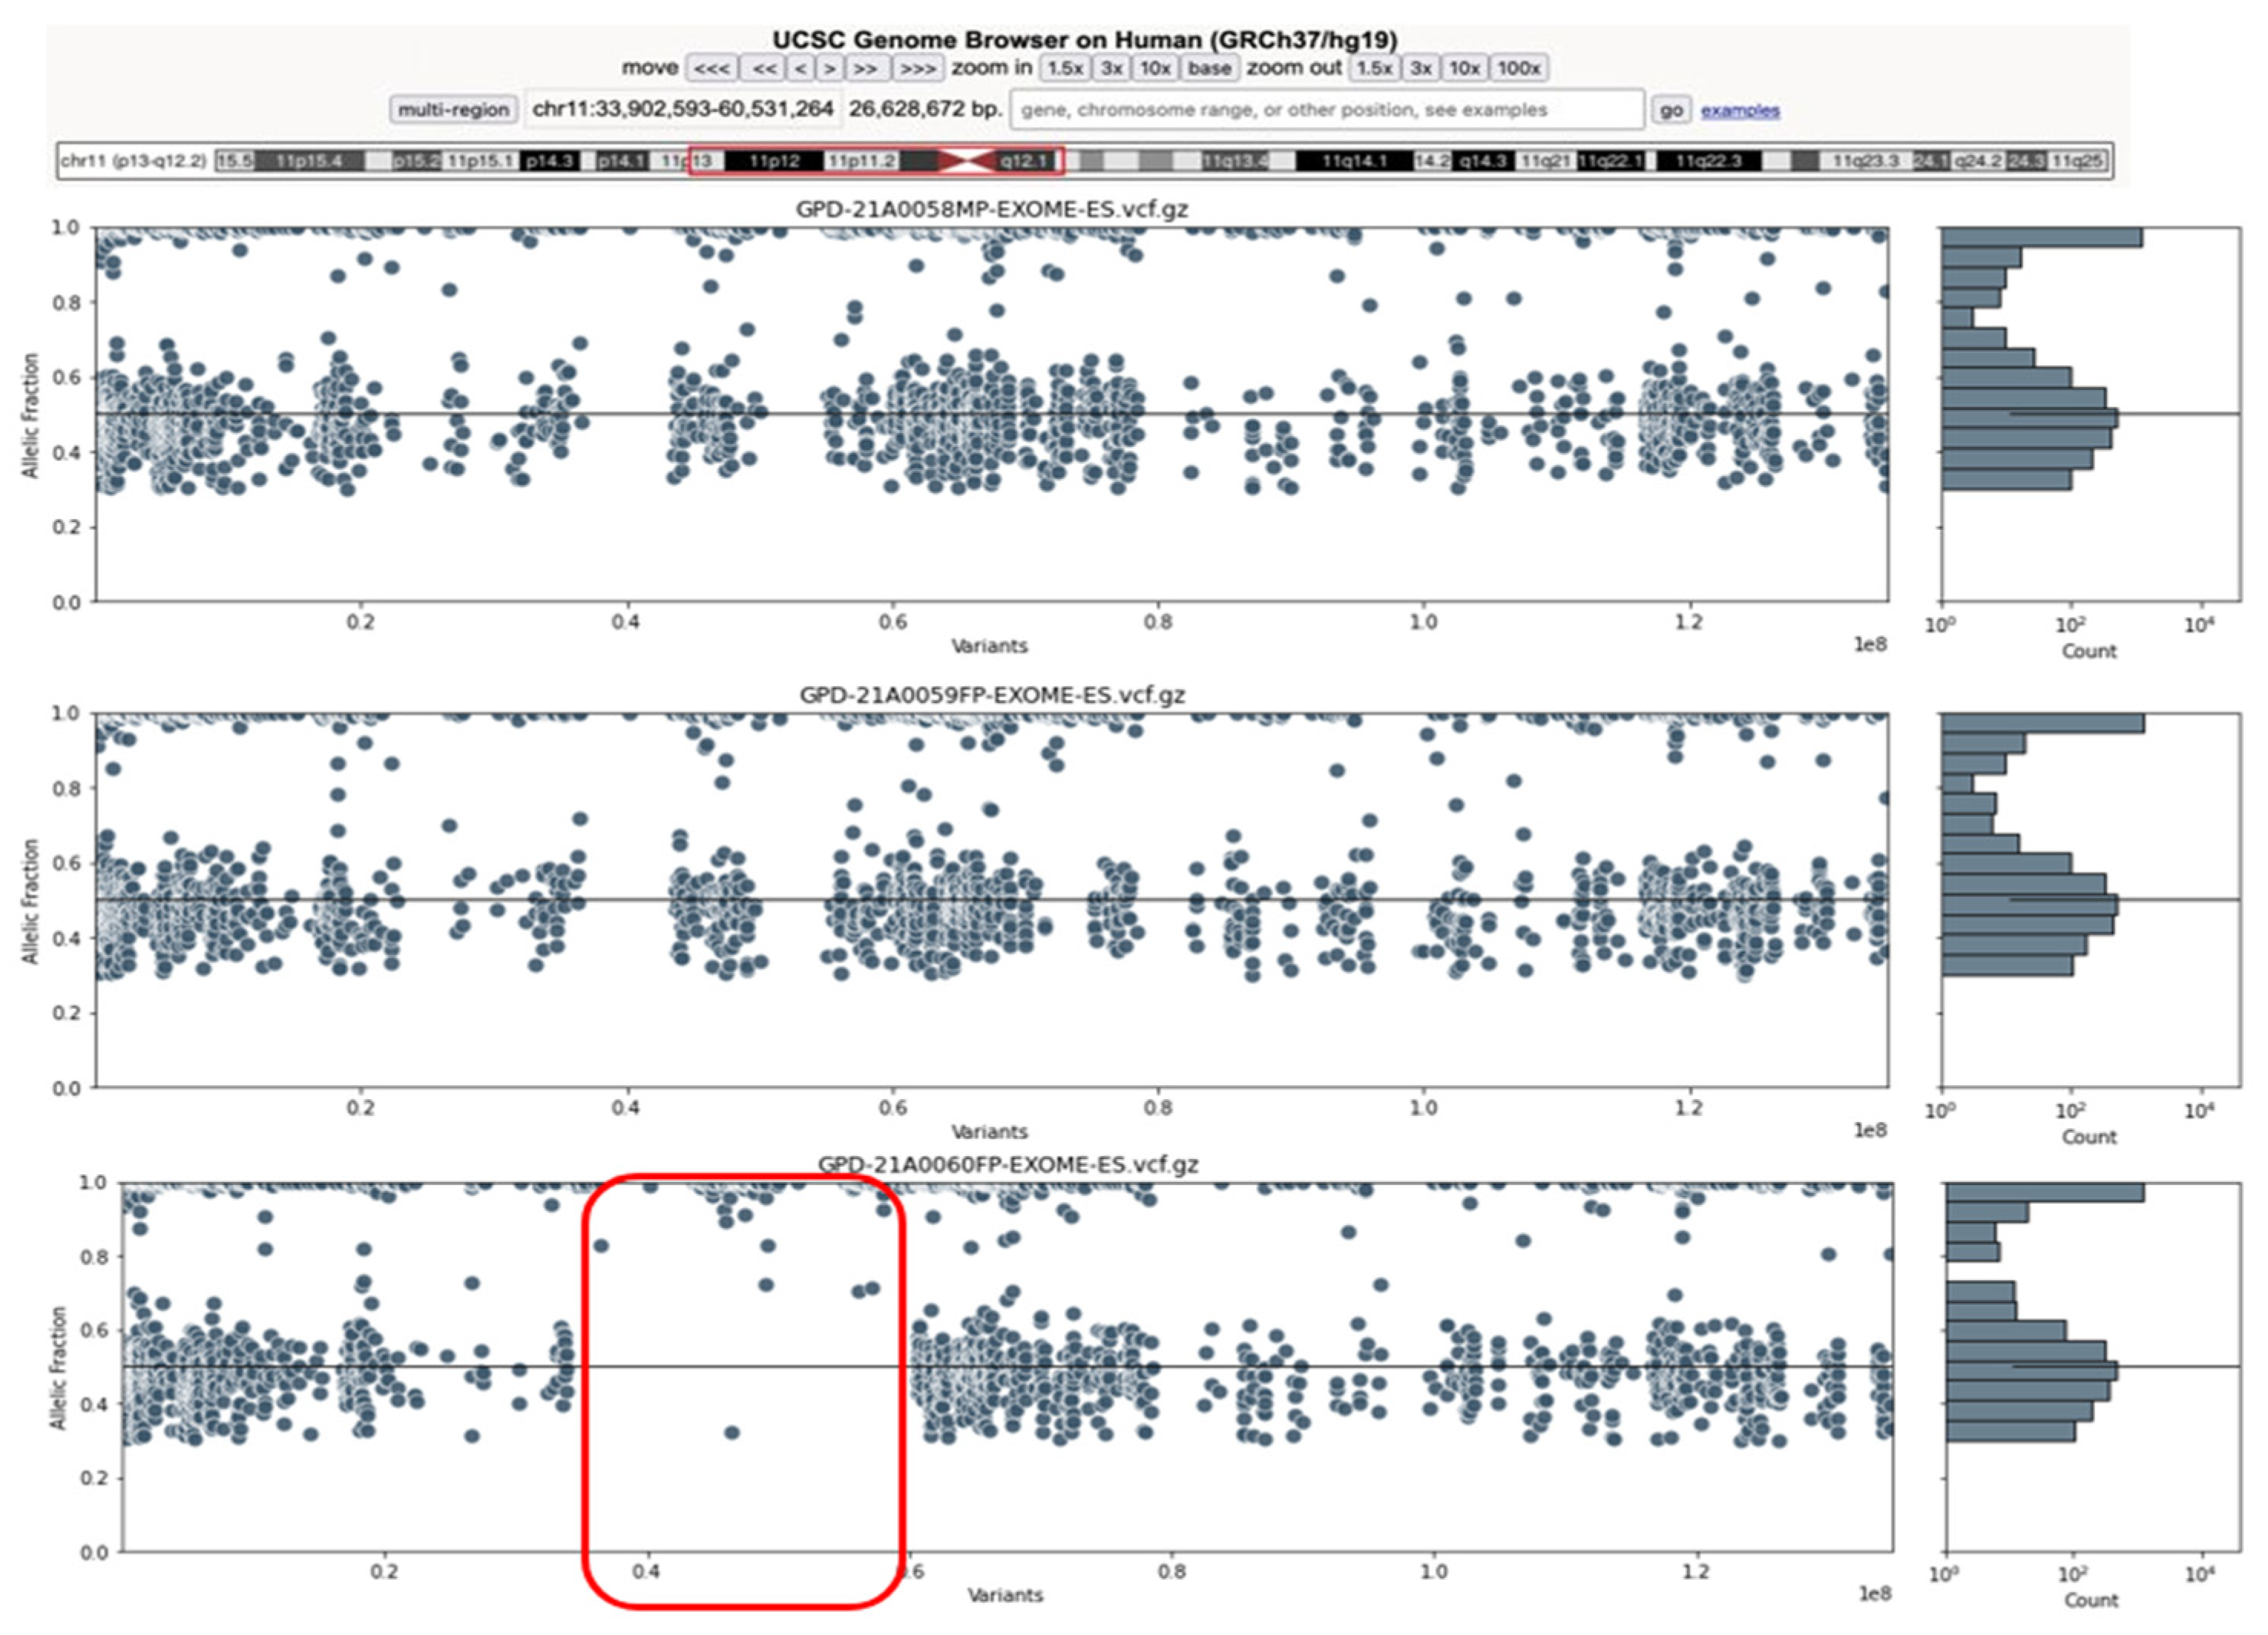Viewport: 2268px width, 1635px height.
Task: Click the 11q14.1 band on ideogram
Action: (1354, 161)
